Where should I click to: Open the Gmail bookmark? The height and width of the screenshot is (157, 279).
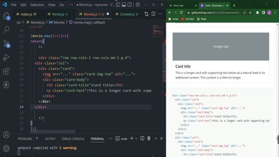(173, 19)
